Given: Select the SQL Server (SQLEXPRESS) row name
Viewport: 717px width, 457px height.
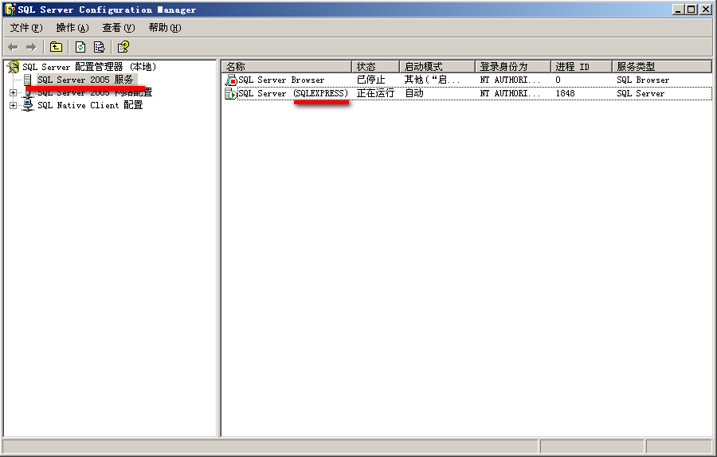Looking at the screenshot, I should tap(293, 93).
